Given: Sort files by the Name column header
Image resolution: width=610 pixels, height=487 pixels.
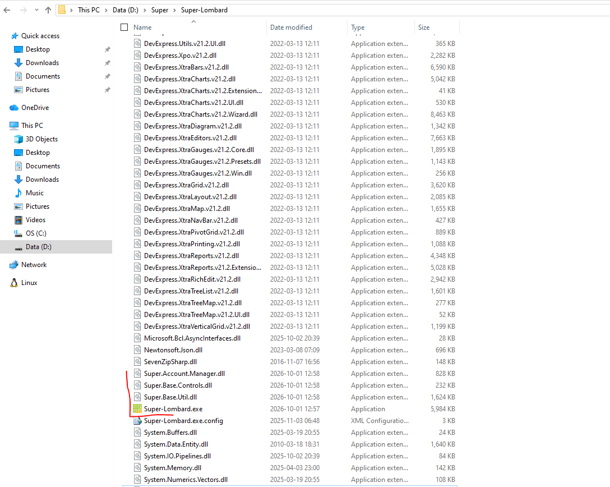Looking at the screenshot, I should tap(142, 27).
